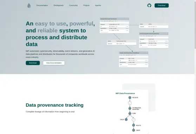Open the GitHub icon link
Viewport: 196px width, 134px height.
click(x=149, y=6)
